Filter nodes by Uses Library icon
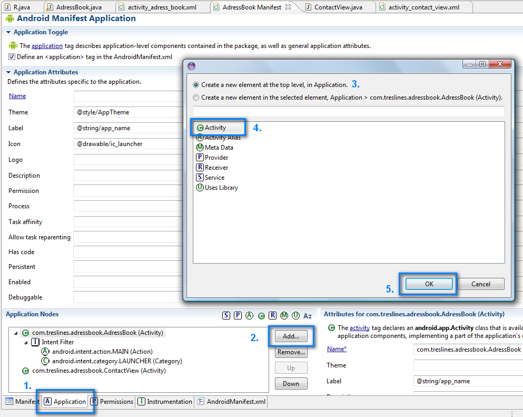Screen dimensions: 523x417 coord(295,315)
